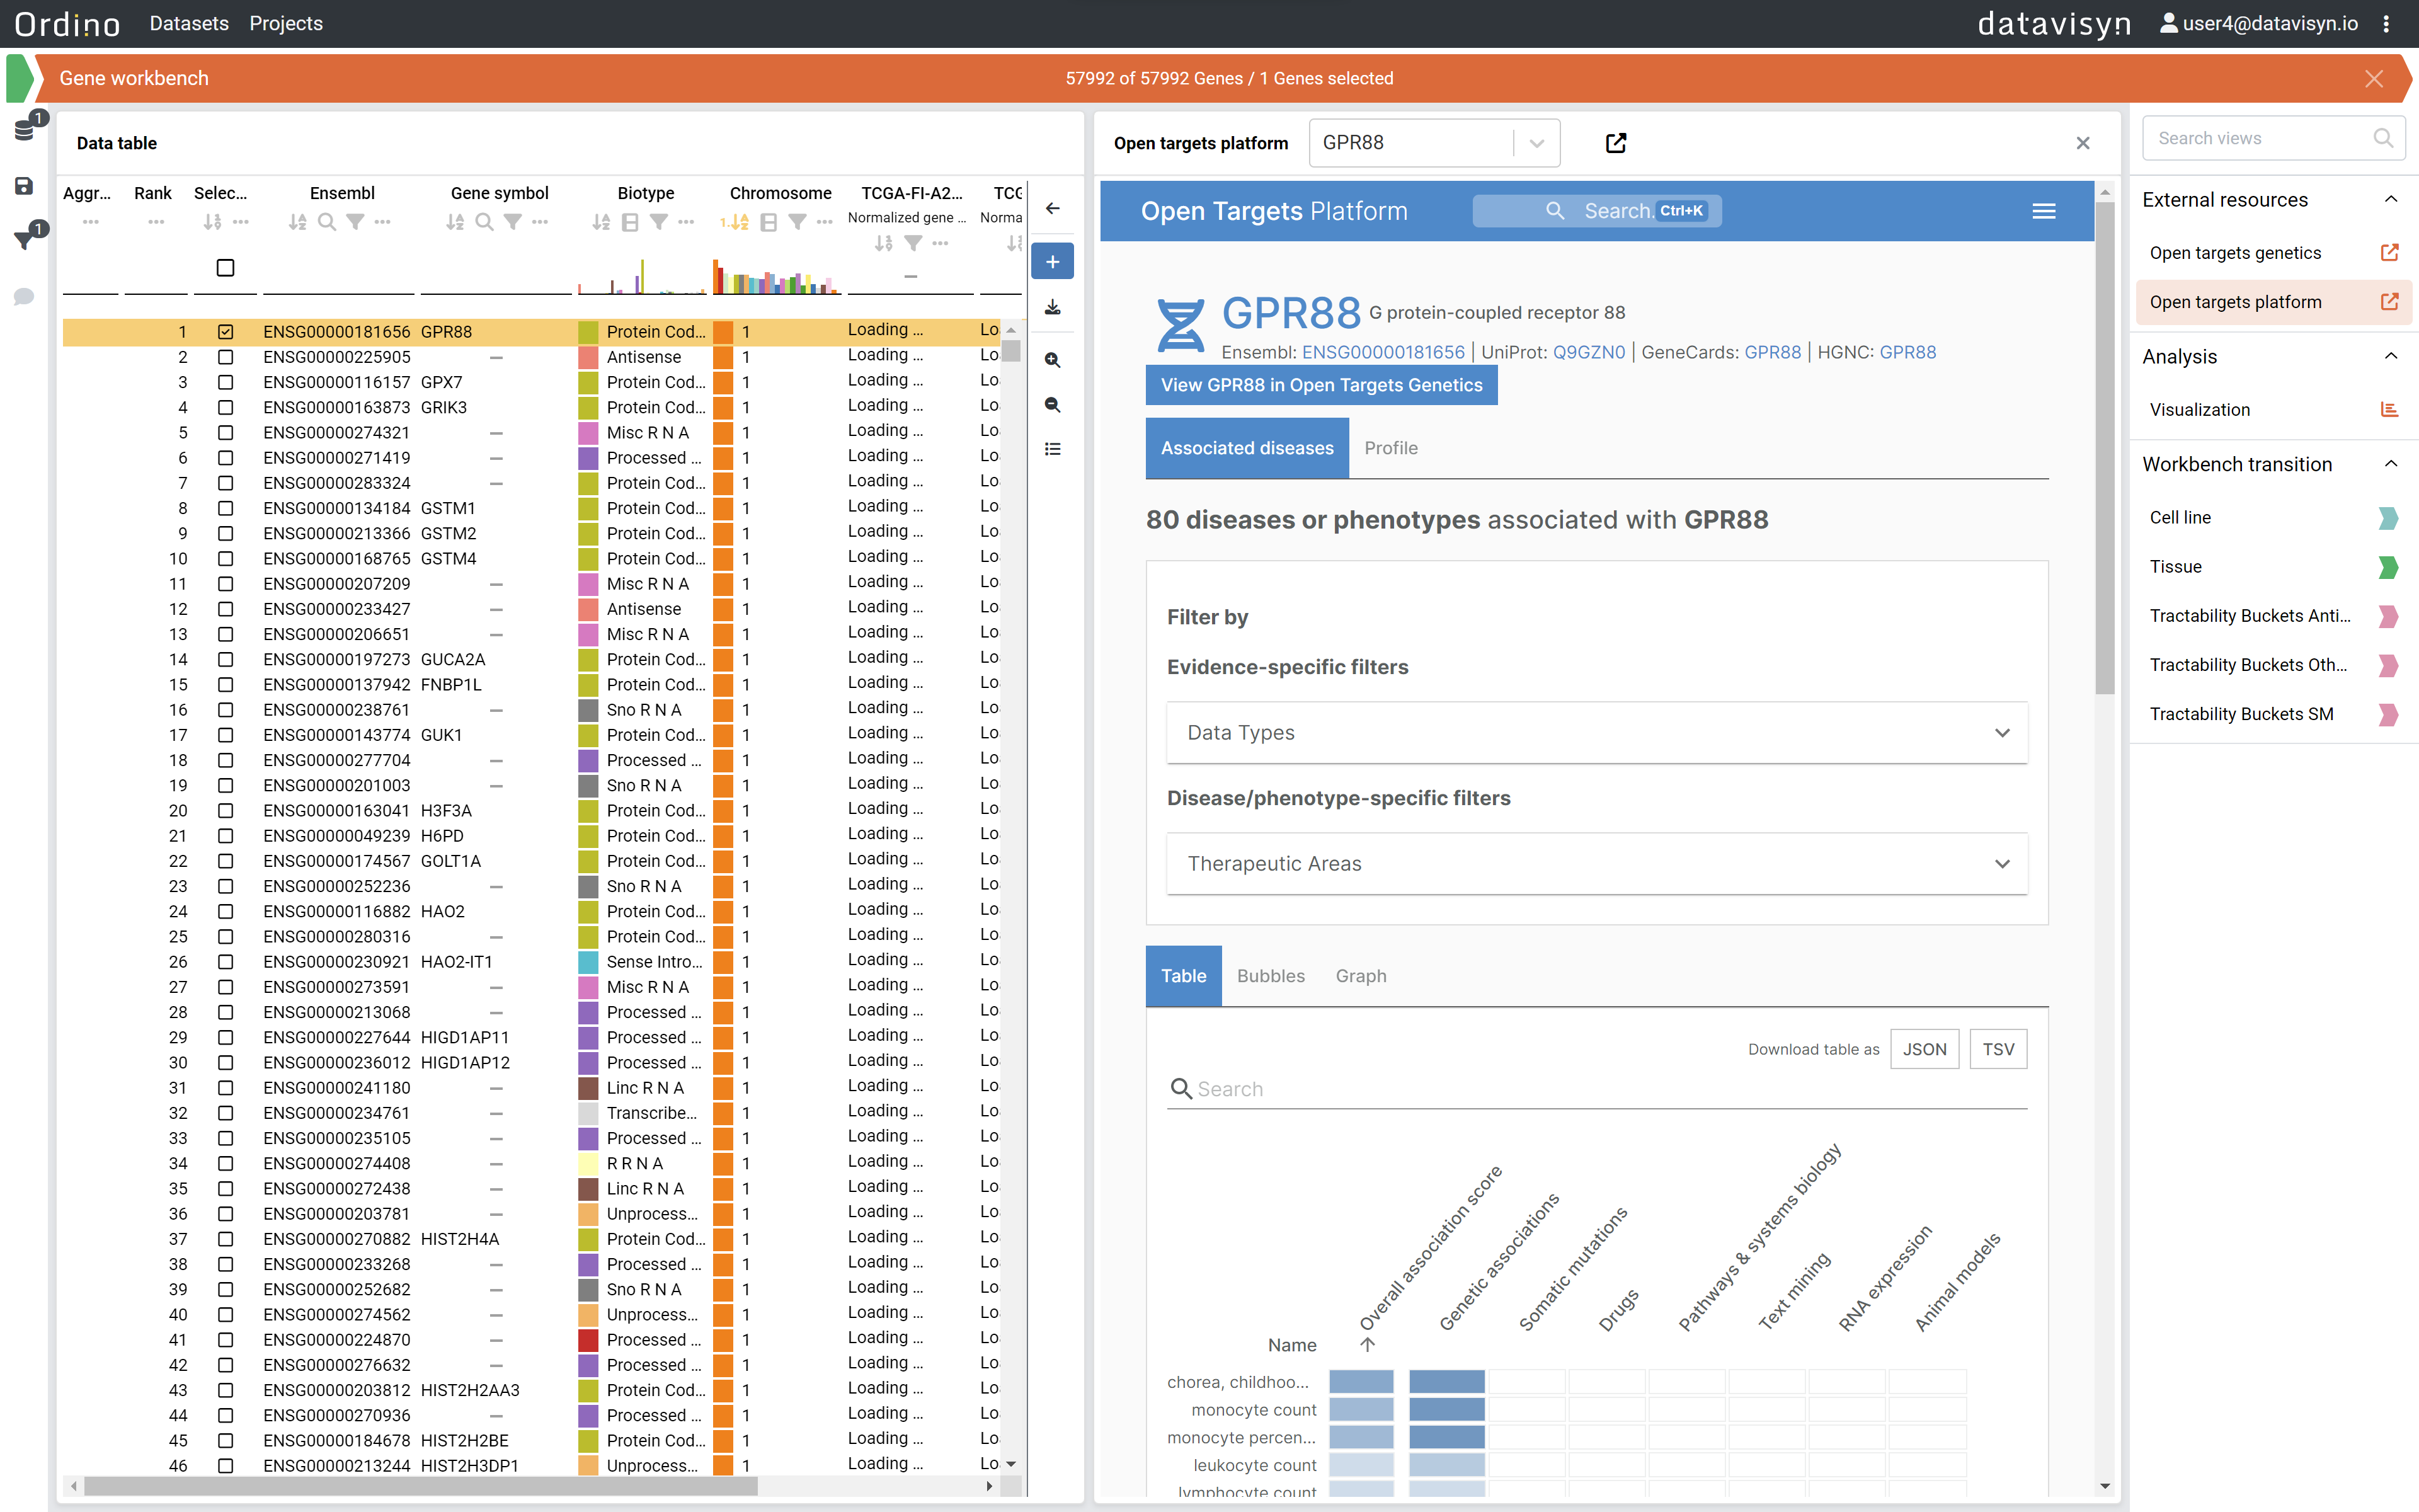Check the H6PD row checkbox
This screenshot has height=1512, width=2419.
point(226,835)
